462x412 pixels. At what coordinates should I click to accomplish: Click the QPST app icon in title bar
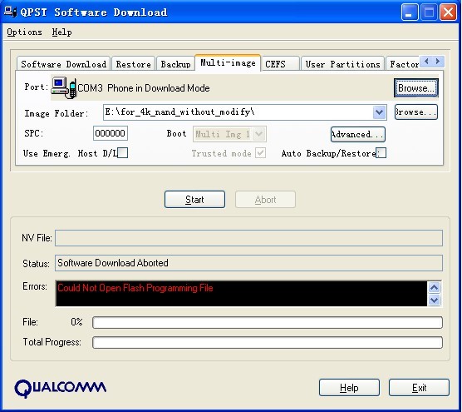coord(10,12)
